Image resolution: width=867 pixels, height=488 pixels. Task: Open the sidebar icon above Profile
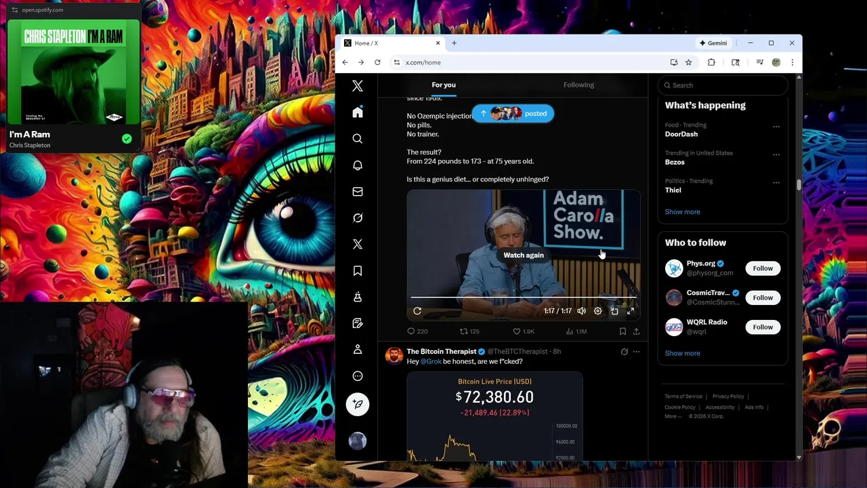[x=358, y=323]
